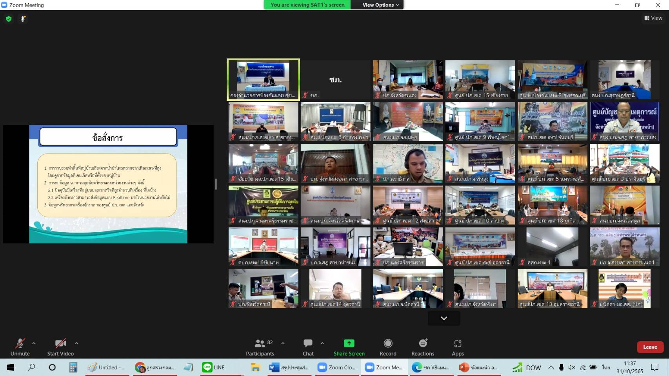Click the green Share Screen icon
Image resolution: width=669 pixels, height=376 pixels.
point(349,343)
